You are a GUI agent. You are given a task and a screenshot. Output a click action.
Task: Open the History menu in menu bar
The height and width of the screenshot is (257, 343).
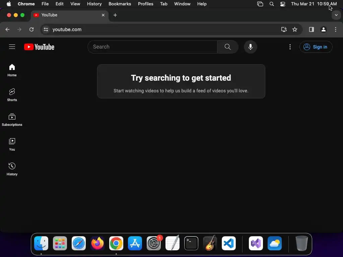point(94,4)
